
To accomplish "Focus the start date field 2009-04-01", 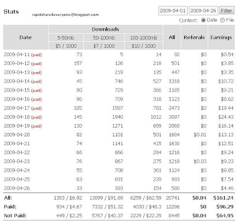I will click(173, 11).
